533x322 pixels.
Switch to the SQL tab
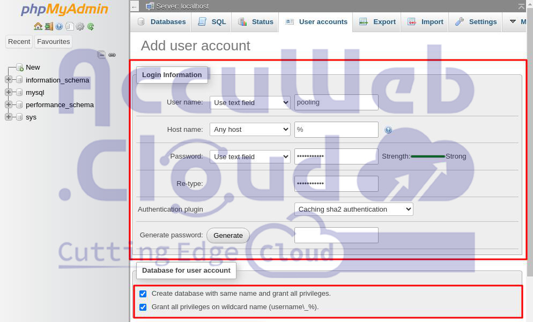211,22
